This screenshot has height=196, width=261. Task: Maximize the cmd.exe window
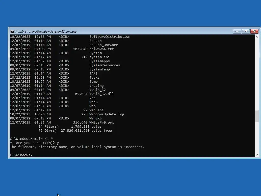coord(245,31)
